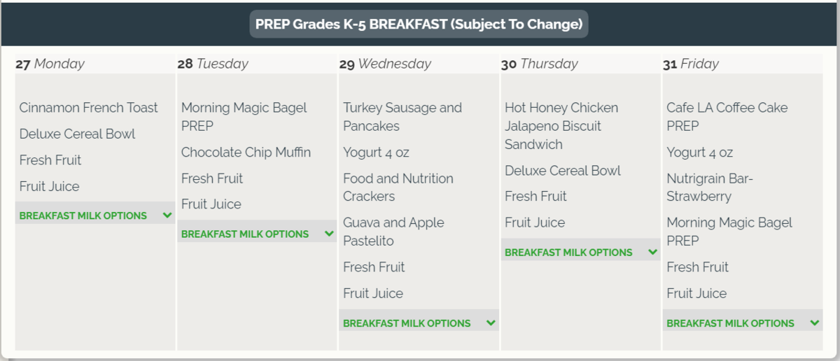Expand Monday's Breakfast Milk Options chevron
The height and width of the screenshot is (361, 840).
coord(167,215)
